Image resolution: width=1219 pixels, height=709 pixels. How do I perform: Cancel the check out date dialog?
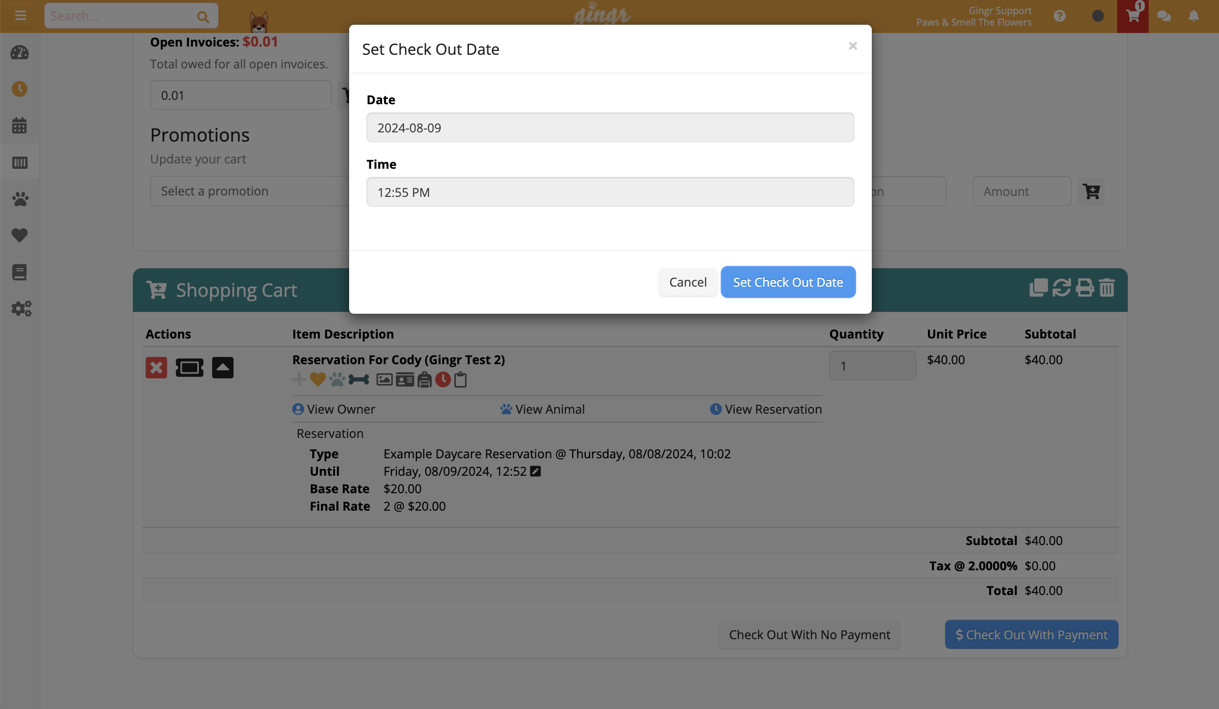pyautogui.click(x=688, y=282)
